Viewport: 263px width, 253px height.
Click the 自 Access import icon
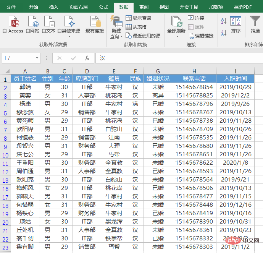[13, 22]
